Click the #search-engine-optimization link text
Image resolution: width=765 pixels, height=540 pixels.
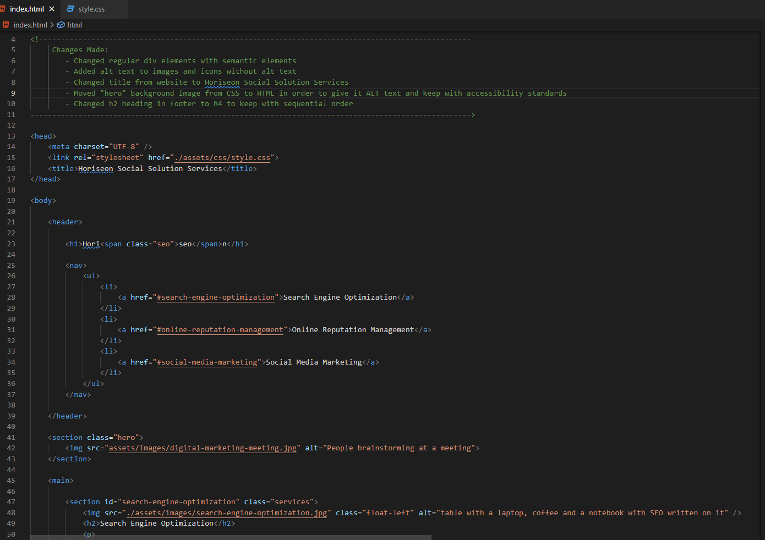215,297
